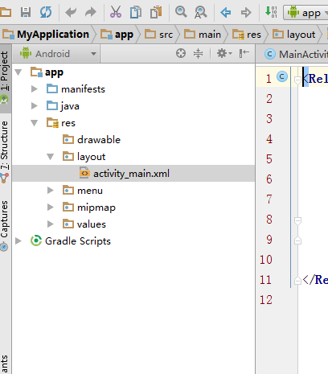Click the layout breadcrumb in navigation bar

pyautogui.click(x=294, y=35)
